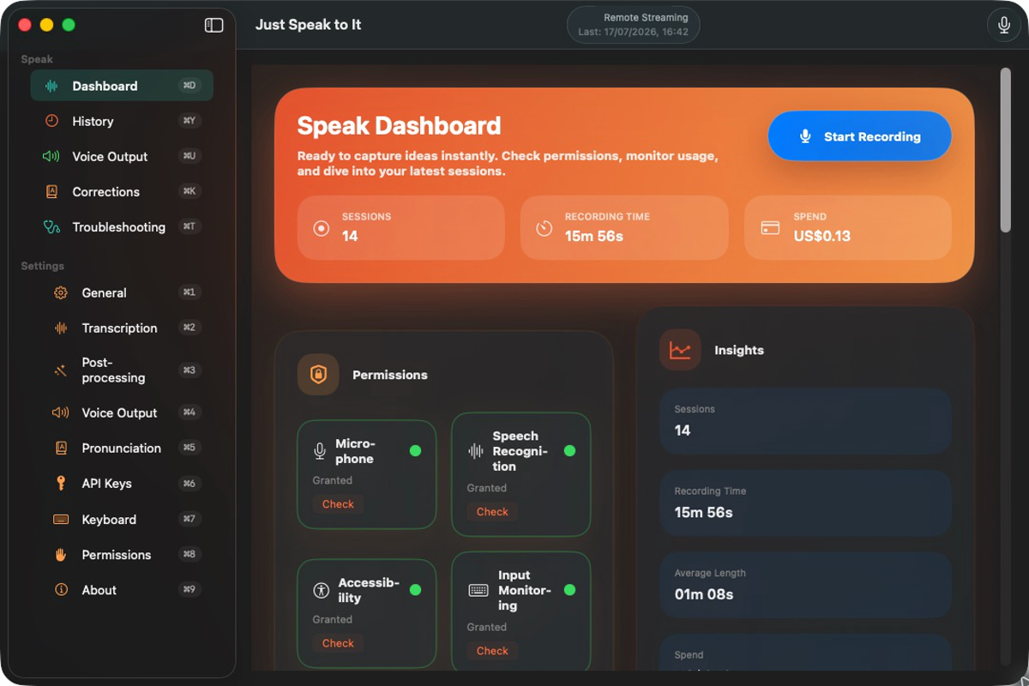Image resolution: width=1029 pixels, height=686 pixels.
Task: Click the API Keys key icon
Action: point(61,484)
